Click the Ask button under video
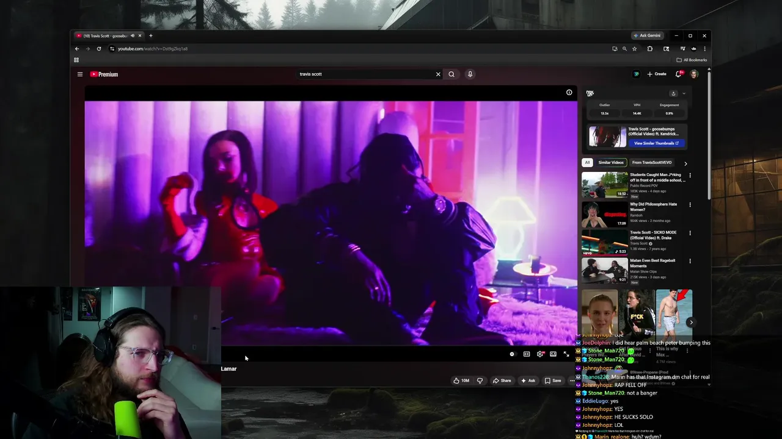The width and height of the screenshot is (782, 439). pyautogui.click(x=528, y=380)
